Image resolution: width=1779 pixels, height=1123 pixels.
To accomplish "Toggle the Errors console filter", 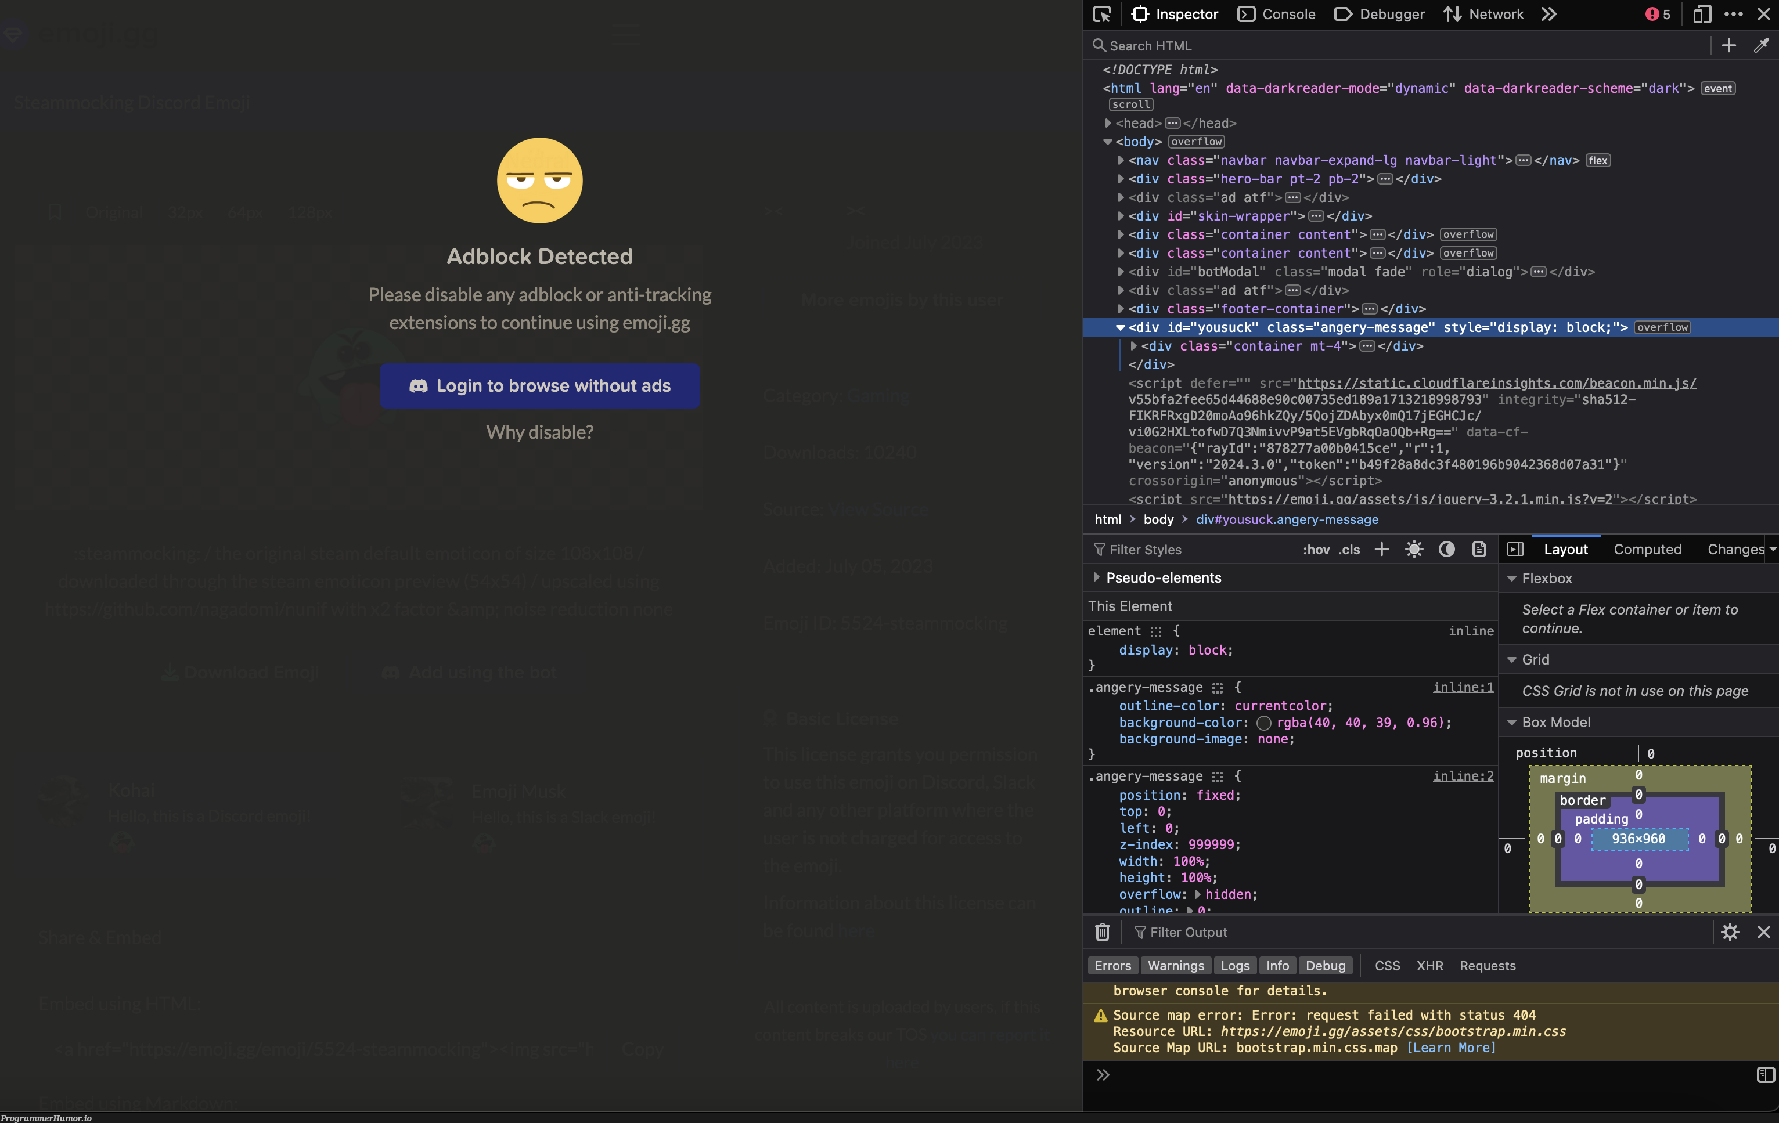I will (x=1112, y=966).
